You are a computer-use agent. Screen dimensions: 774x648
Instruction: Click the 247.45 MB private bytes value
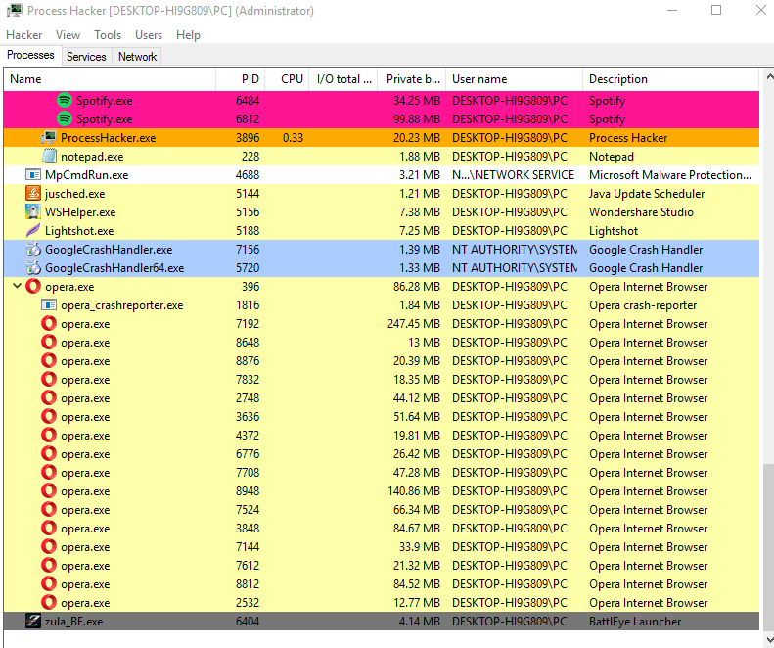coord(414,324)
